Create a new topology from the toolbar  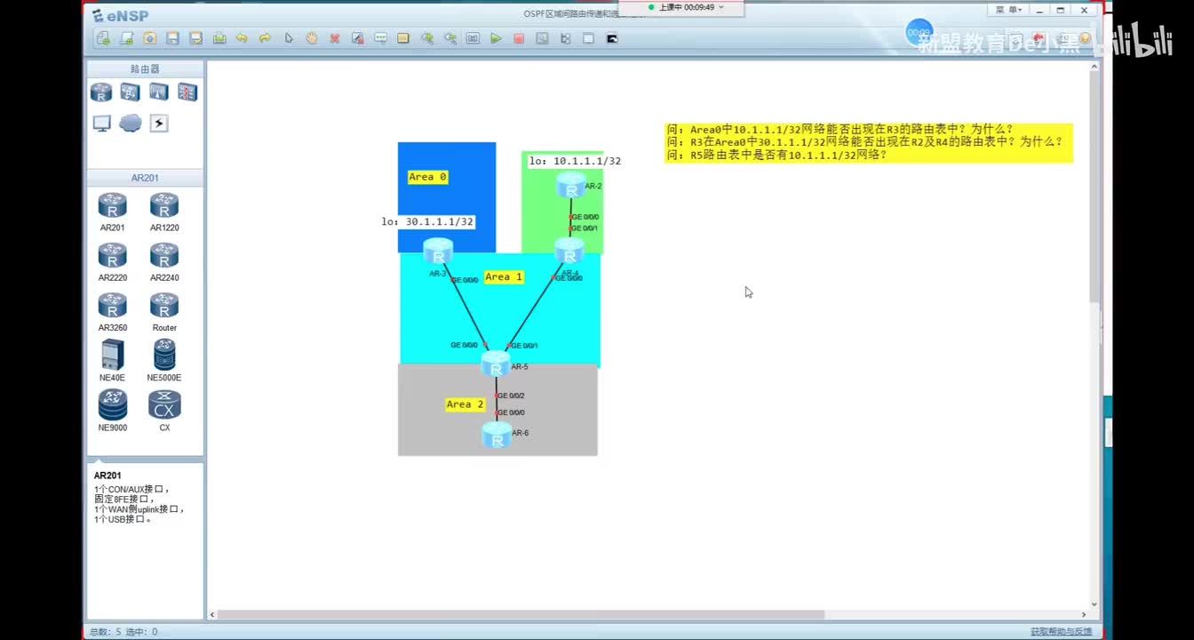pos(103,38)
